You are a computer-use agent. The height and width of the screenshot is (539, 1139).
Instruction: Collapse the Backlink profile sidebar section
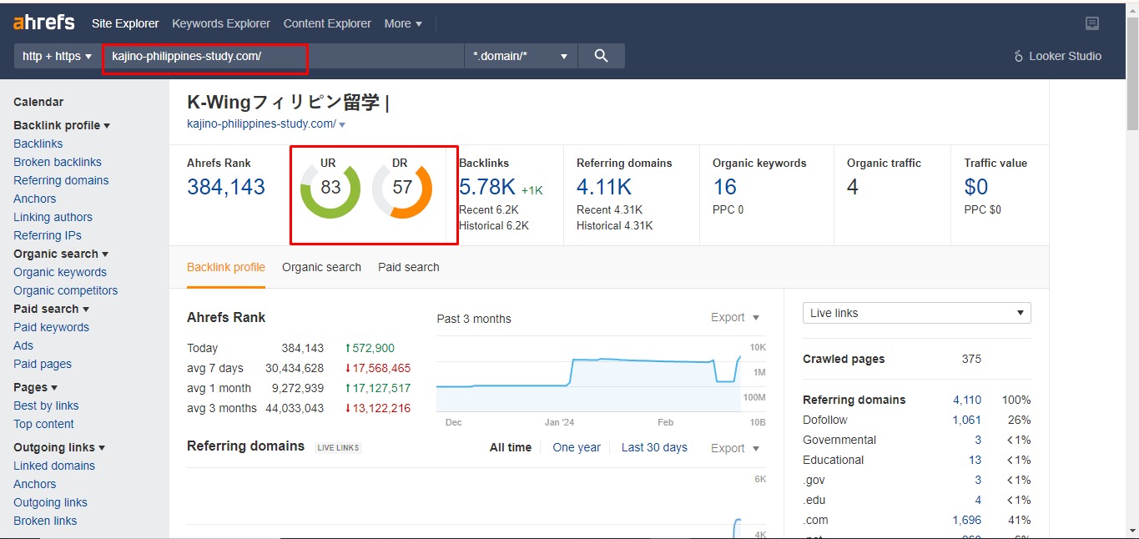click(62, 125)
